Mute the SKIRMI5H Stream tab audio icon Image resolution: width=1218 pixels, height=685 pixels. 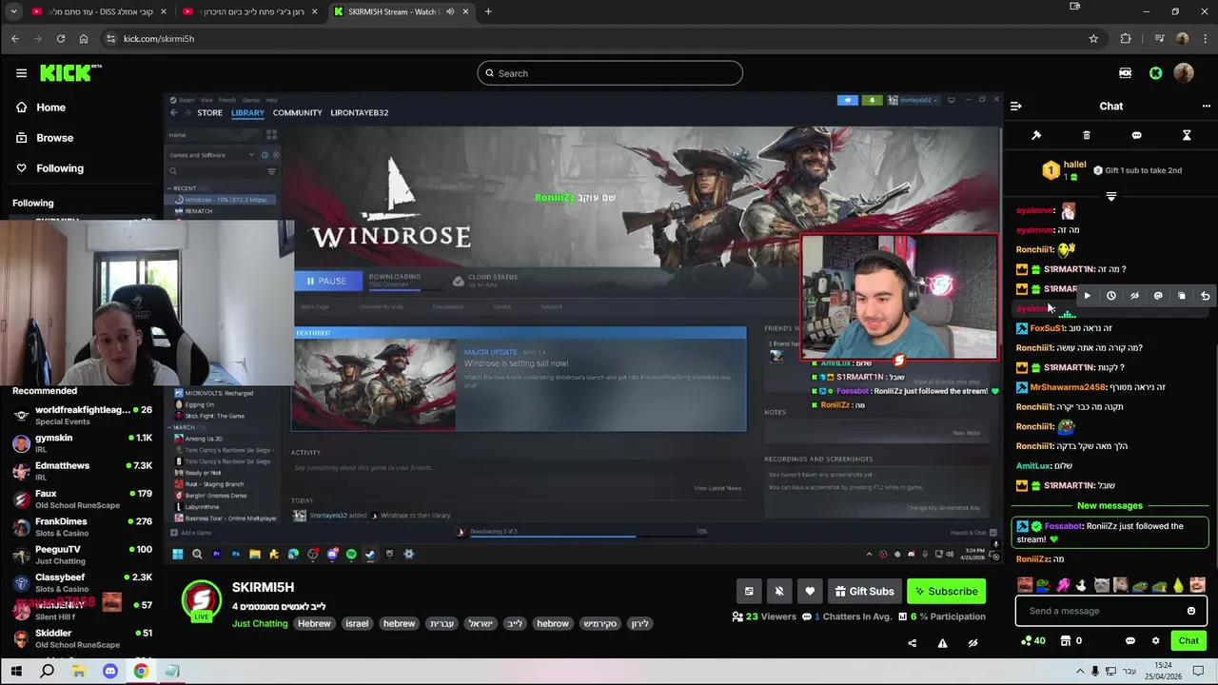click(x=450, y=11)
